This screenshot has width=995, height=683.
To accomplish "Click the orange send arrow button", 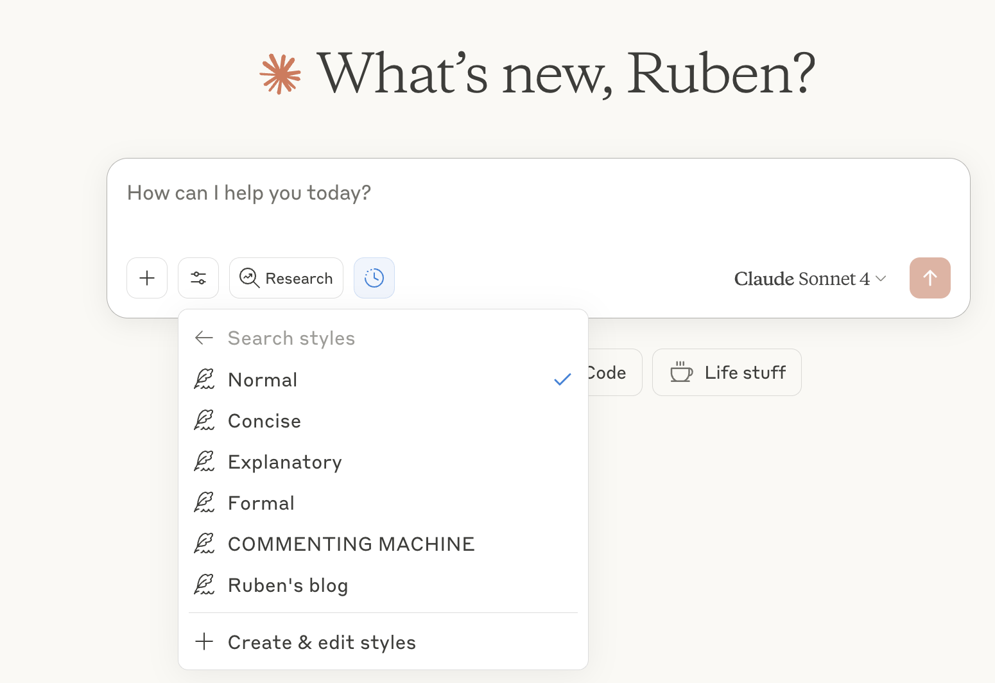I will 930,278.
